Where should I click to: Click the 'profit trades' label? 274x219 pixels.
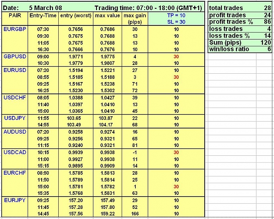[x=228, y=15]
